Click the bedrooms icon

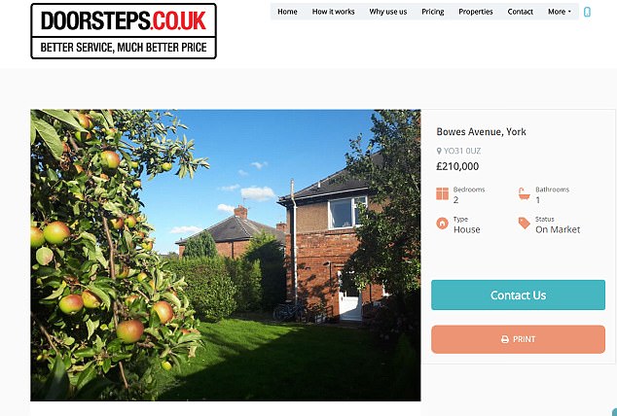[442, 194]
